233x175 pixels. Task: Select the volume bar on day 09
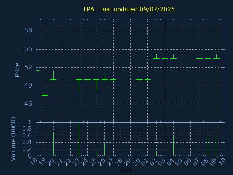[216, 146]
